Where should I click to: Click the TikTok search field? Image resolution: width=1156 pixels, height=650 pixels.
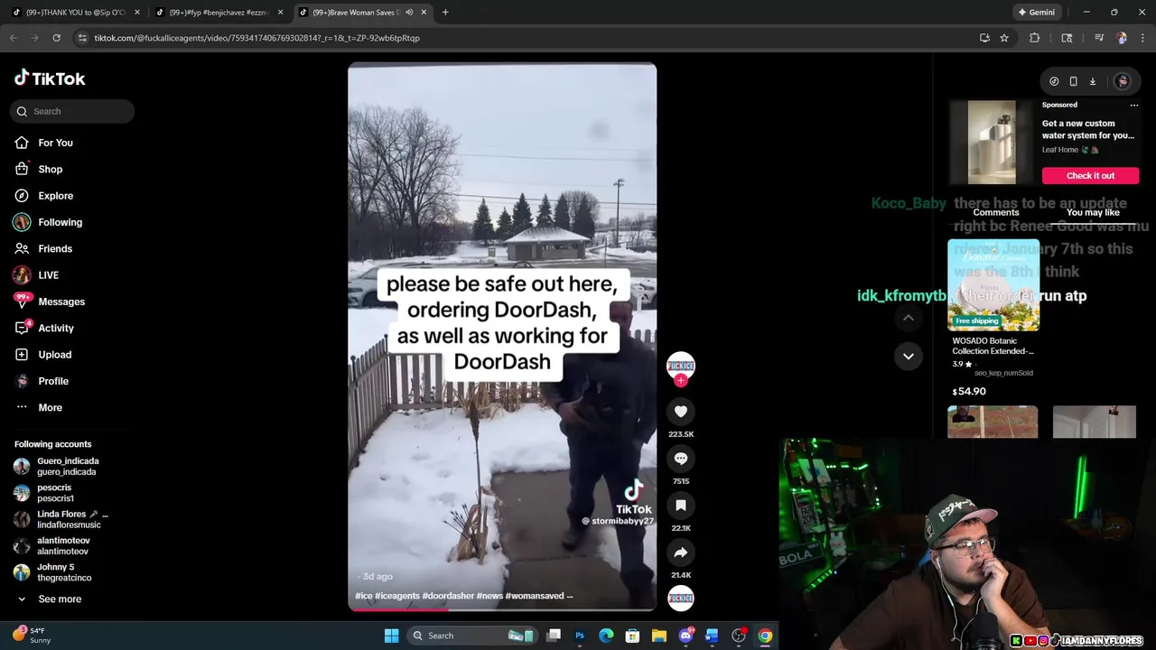coord(72,111)
